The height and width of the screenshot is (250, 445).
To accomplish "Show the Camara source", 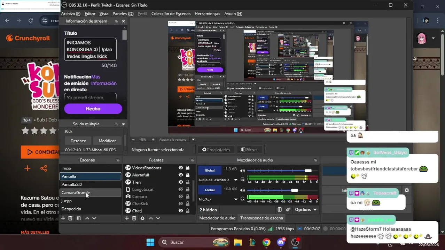I will (x=181, y=197).
